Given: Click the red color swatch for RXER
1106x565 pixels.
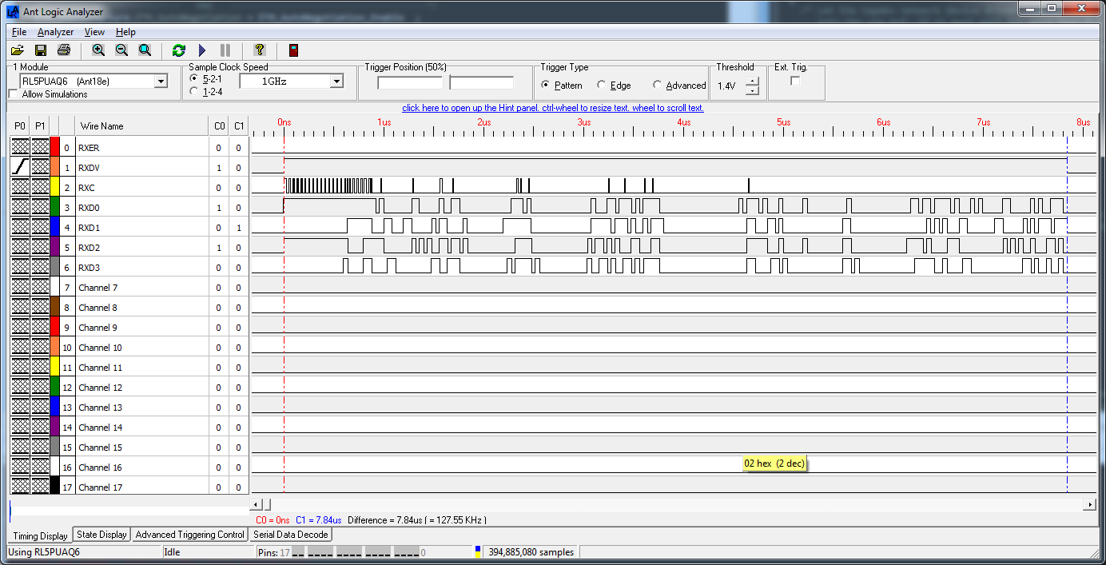Looking at the screenshot, I should 54,148.
